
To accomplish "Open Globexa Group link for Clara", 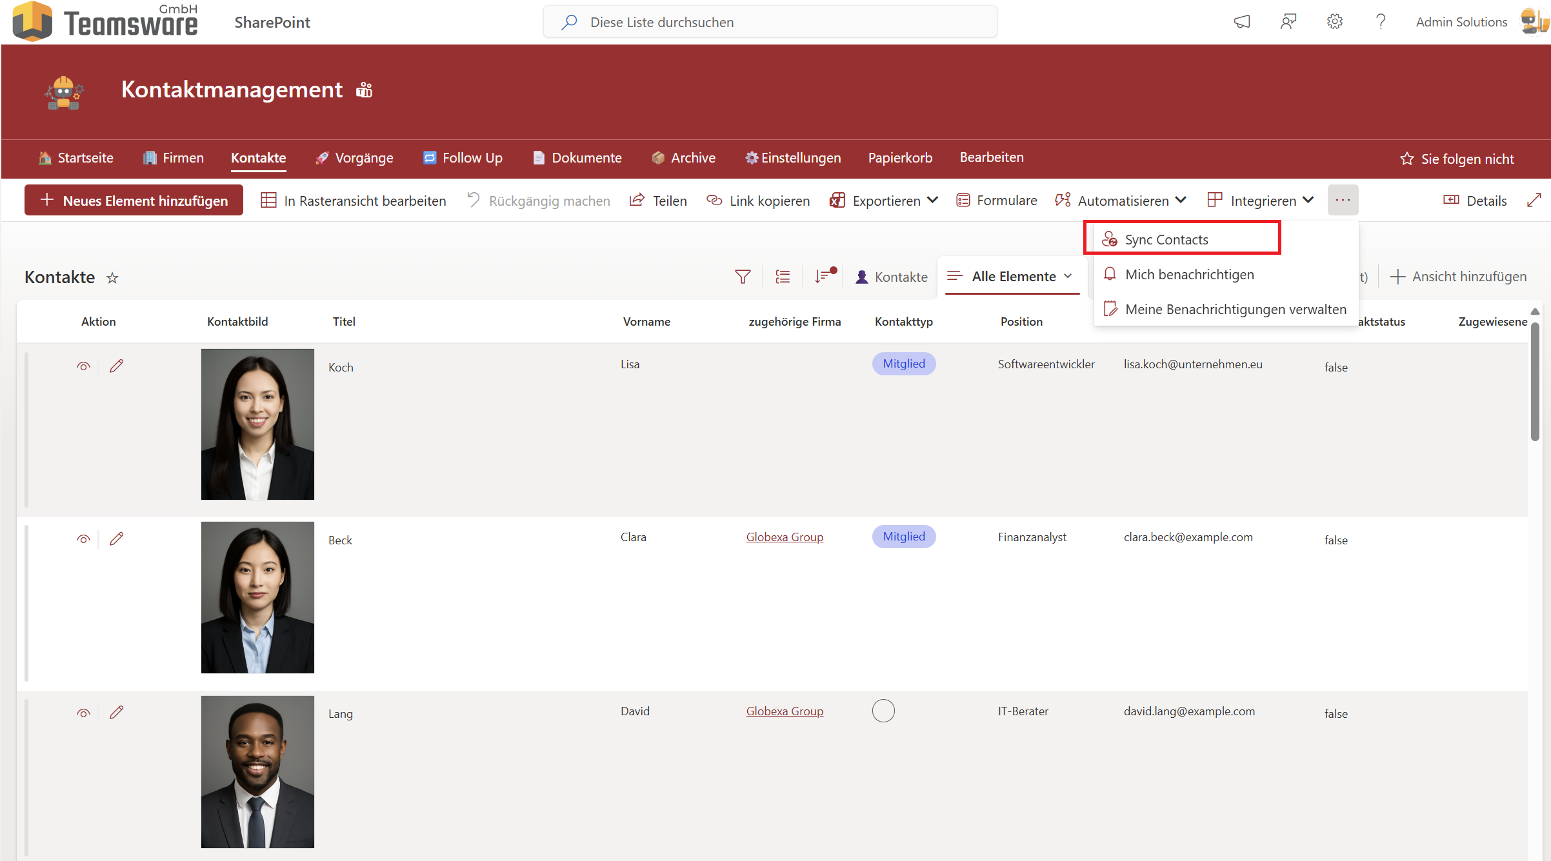I will point(785,537).
